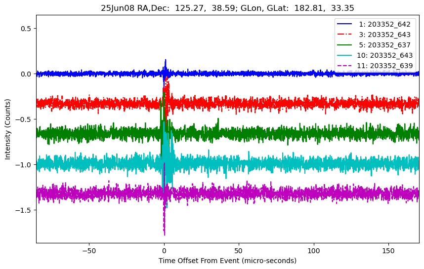Click the y-axis tick label −1.0
Viewport: 424px width, 269px height.
coord(24,164)
